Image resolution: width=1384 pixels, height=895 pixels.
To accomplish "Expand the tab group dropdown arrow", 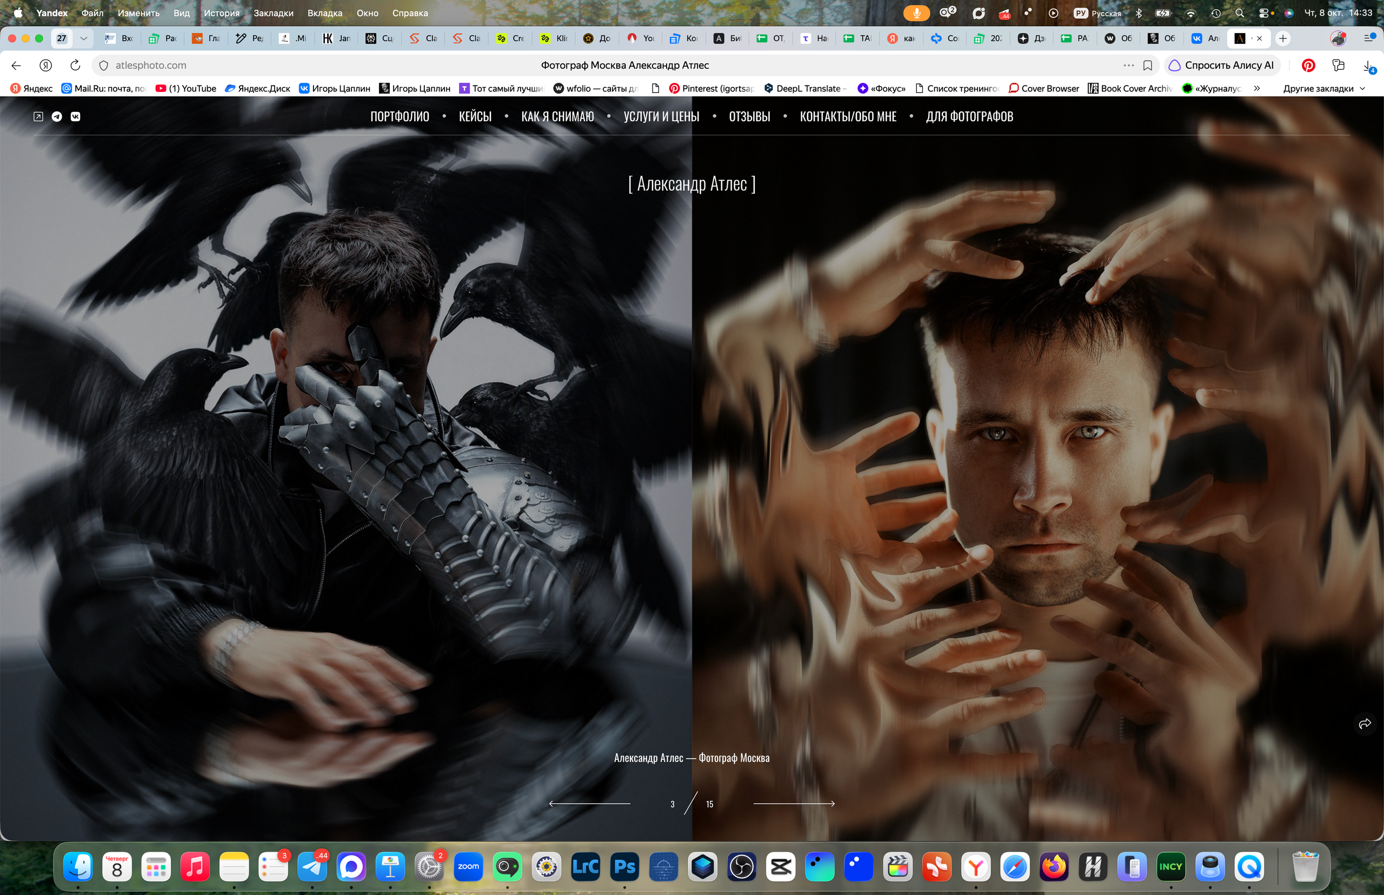I will pos(84,38).
